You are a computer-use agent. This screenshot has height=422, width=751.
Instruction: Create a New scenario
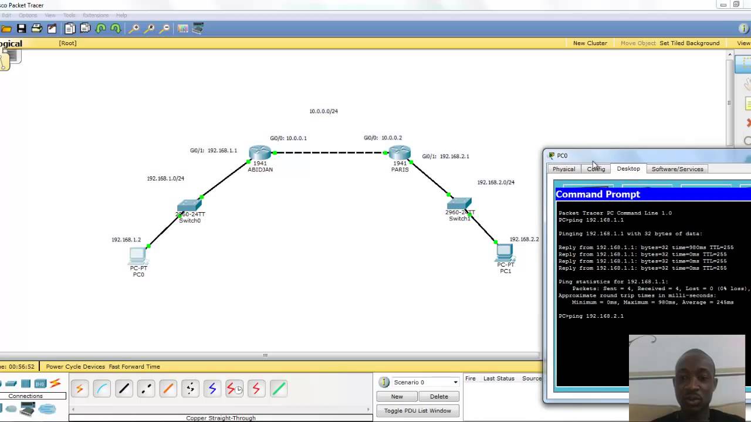click(397, 396)
